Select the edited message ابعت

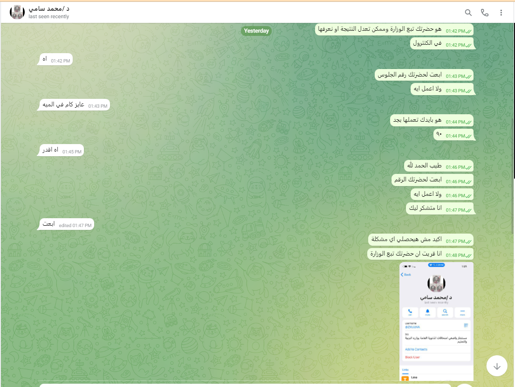click(x=66, y=224)
